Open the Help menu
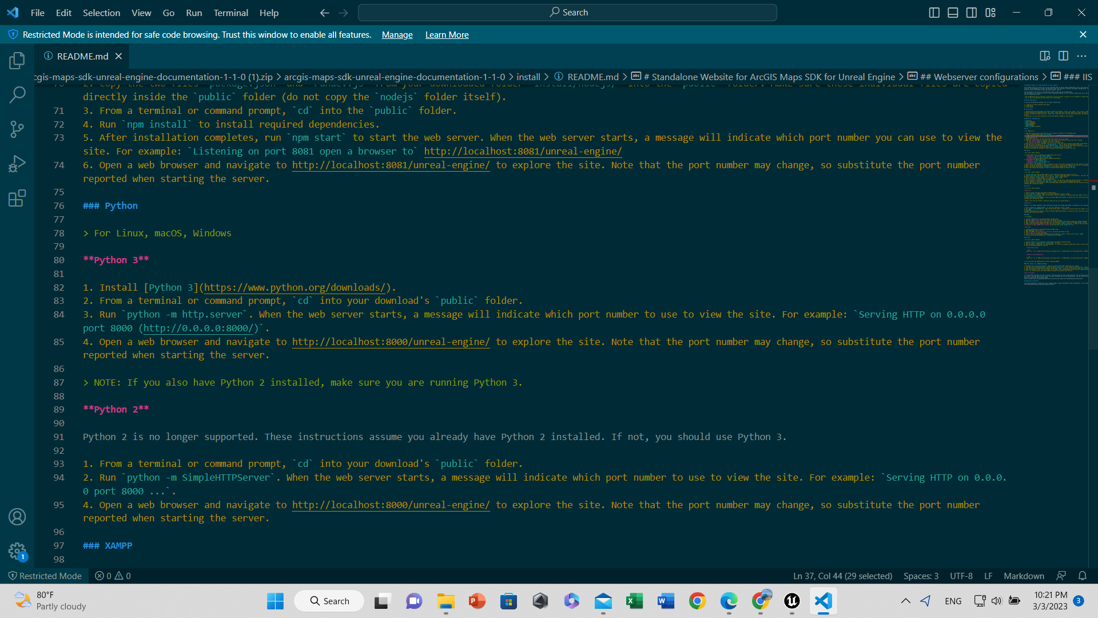 269,13
